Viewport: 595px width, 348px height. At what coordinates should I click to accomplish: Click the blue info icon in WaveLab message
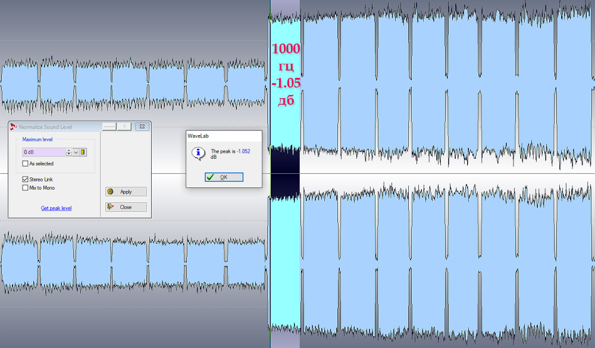pos(198,153)
